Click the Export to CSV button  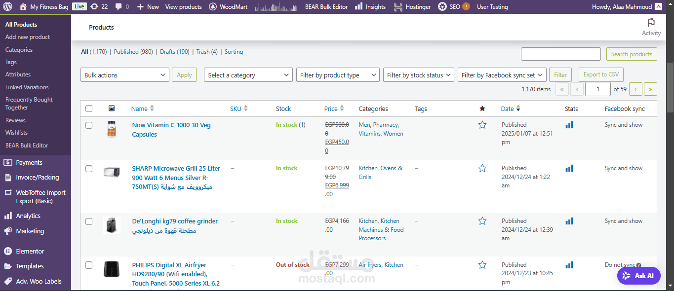[601, 74]
